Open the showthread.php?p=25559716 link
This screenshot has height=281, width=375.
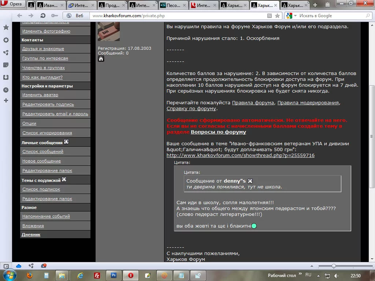tap(240, 155)
